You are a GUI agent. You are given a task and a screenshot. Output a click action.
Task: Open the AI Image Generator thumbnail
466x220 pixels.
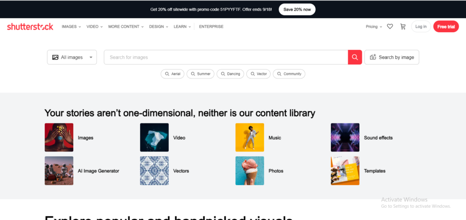(59, 171)
